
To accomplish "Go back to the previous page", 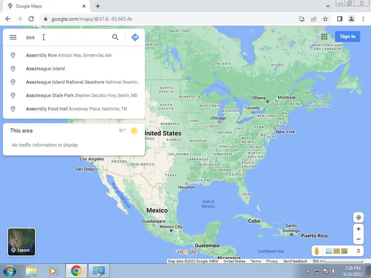I will 8,19.
